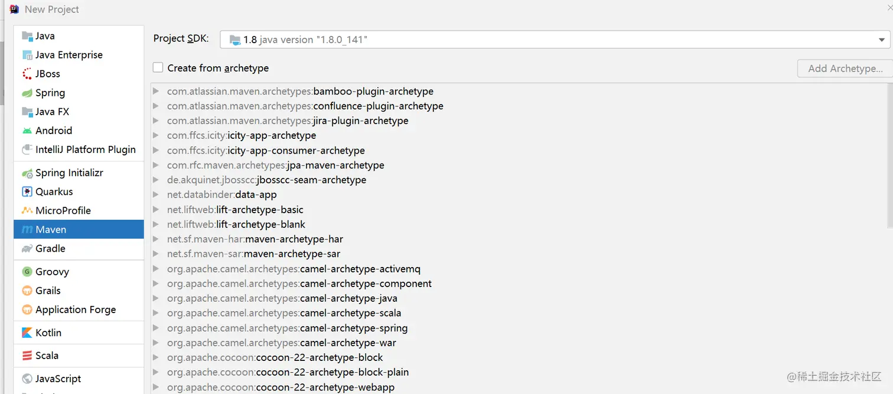Screen dimensions: 893x394
Task: Expand net.databinder data-app entry
Action: 156,194
